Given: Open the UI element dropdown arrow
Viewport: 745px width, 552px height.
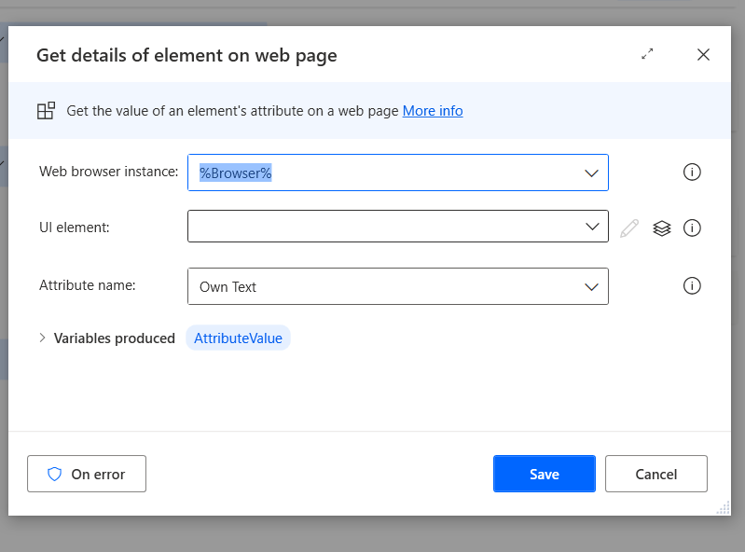Looking at the screenshot, I should 591,227.
